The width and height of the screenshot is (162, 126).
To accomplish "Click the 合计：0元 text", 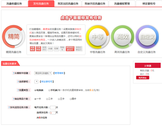I will tap(144, 74).
